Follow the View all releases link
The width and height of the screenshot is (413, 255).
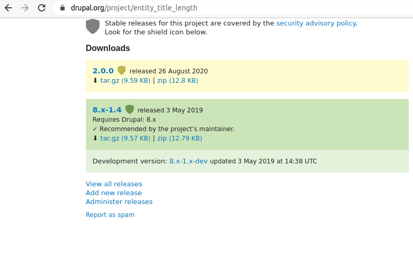click(114, 184)
